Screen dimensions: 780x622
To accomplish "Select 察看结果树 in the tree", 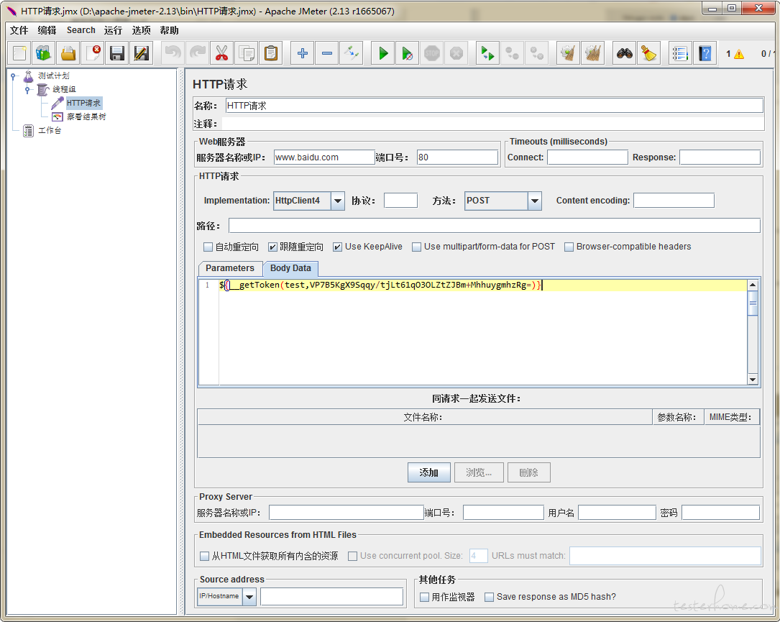I will tap(86, 117).
